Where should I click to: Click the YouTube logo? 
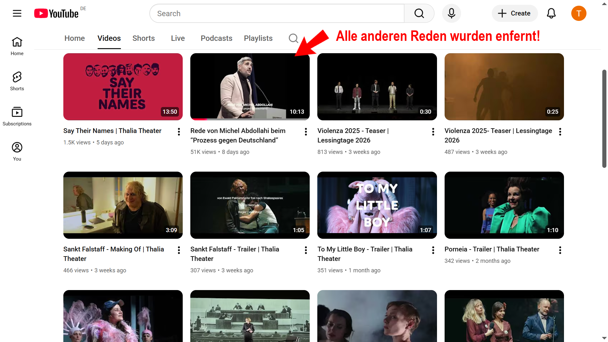click(x=56, y=13)
